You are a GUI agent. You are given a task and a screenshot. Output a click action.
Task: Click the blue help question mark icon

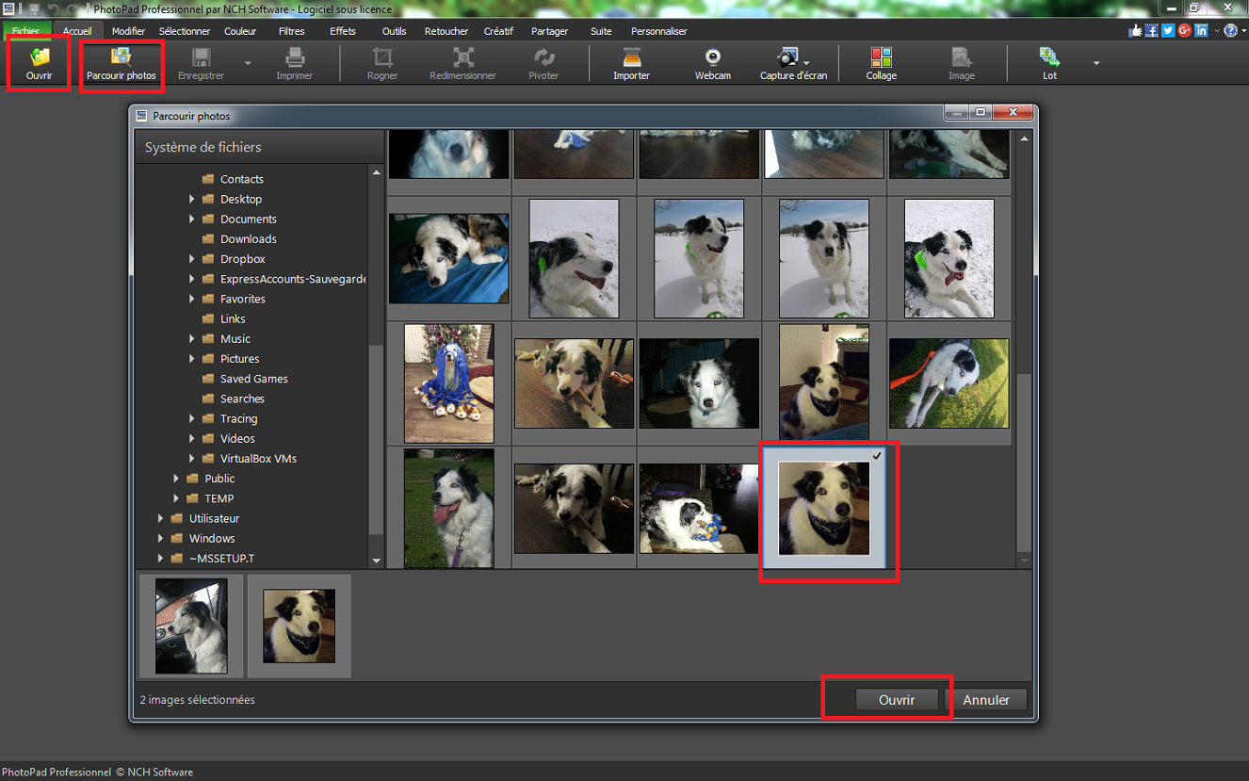tap(1230, 30)
